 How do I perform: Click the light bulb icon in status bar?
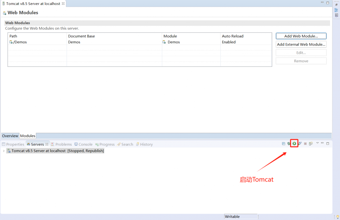coord(337,217)
